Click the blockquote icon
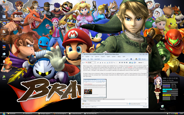Image resolution: width=184 pixels, height=115 pixels. (x=114, y=63)
